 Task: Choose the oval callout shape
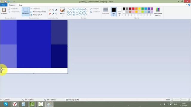(x=83, y=15)
